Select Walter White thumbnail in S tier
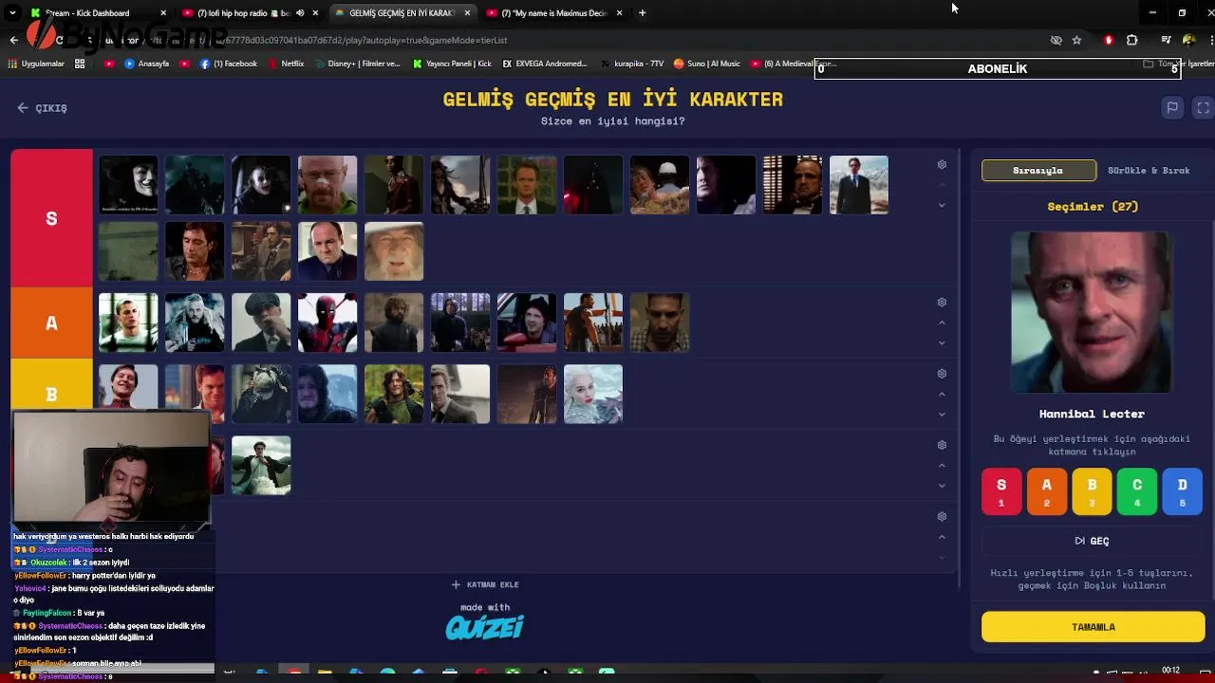The width and height of the screenshot is (1215, 683). [327, 185]
